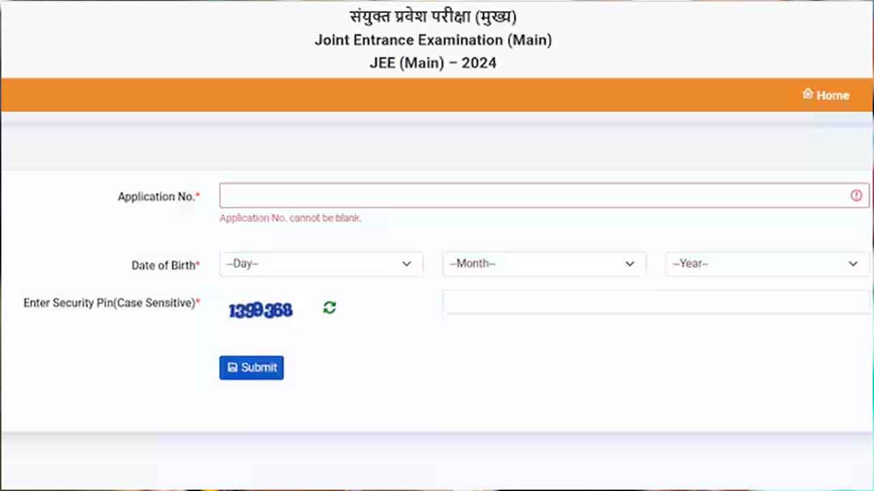Image resolution: width=874 pixels, height=491 pixels.
Task: Click the Day dropdown chevron arrow
Action: [x=407, y=264]
